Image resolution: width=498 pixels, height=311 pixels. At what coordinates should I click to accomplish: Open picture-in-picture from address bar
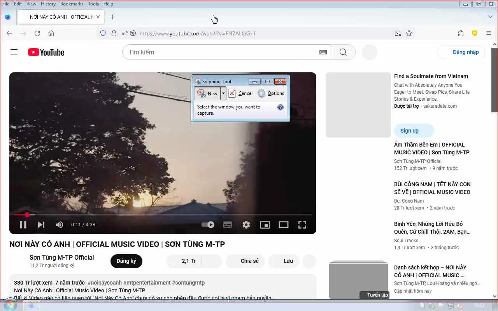(x=398, y=33)
